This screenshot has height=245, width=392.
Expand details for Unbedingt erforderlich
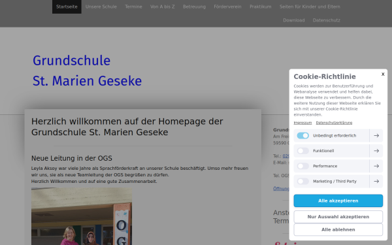[x=376, y=135]
